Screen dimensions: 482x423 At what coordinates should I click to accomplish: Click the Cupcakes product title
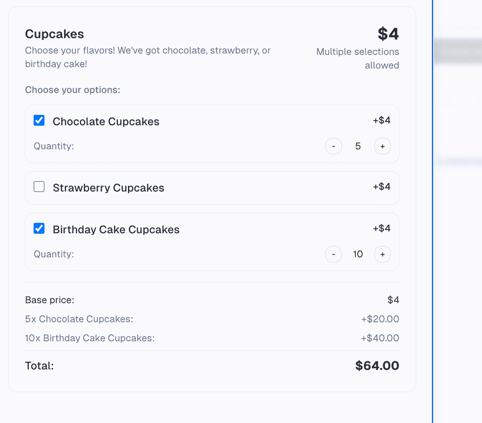coord(54,34)
